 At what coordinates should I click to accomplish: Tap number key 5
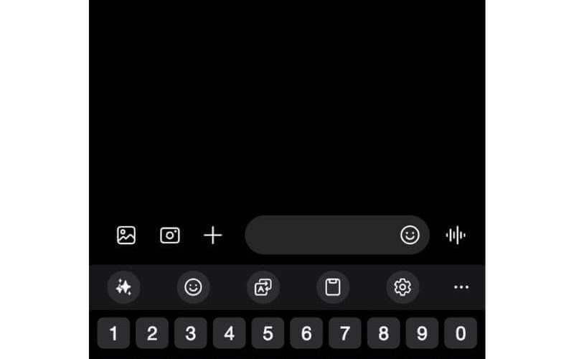(268, 333)
